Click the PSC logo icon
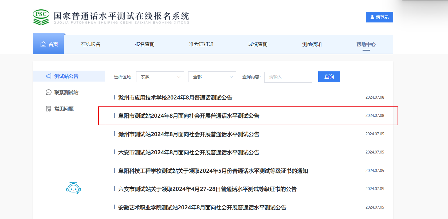 [x=41, y=17]
